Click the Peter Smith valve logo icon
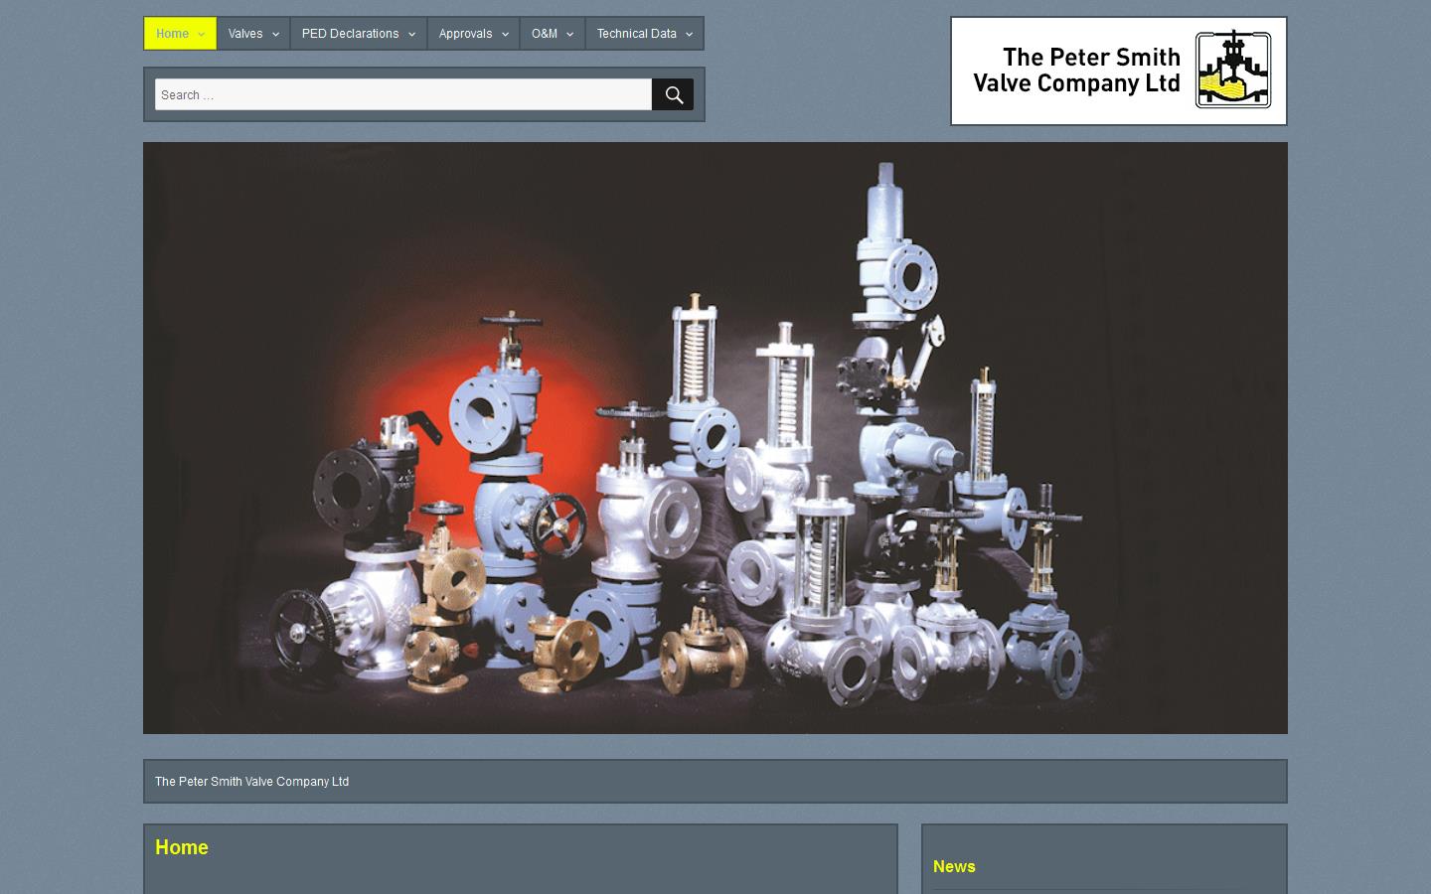This screenshot has width=1431, height=894. pos(1232,70)
